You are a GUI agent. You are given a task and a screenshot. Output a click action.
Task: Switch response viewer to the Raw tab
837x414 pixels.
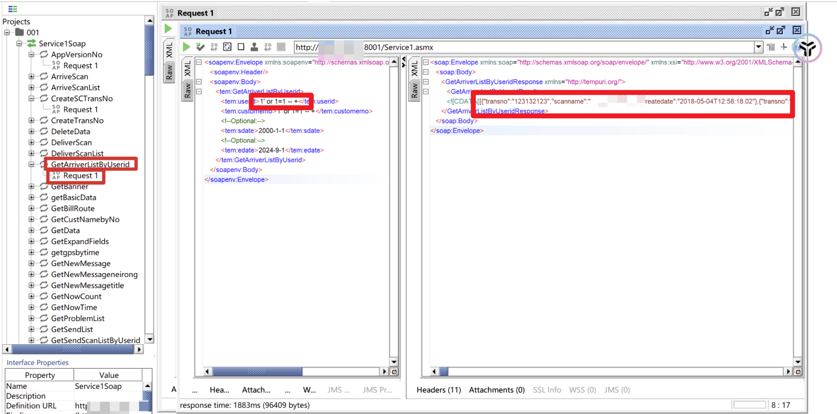pyautogui.click(x=414, y=91)
